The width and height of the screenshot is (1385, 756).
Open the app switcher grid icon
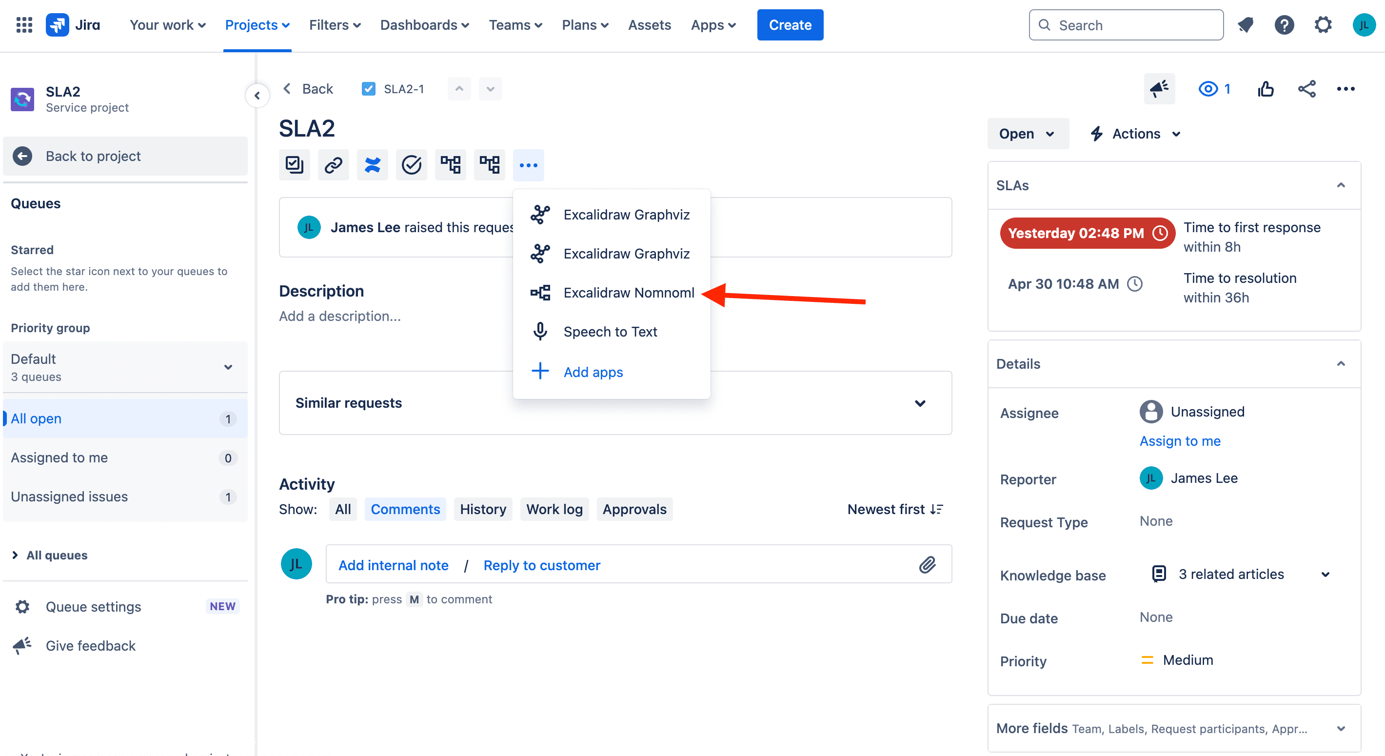tap(24, 25)
